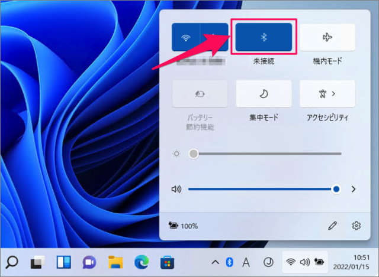Click the IME 'A' input mode indicator
The image size is (379, 277).
tap(246, 262)
